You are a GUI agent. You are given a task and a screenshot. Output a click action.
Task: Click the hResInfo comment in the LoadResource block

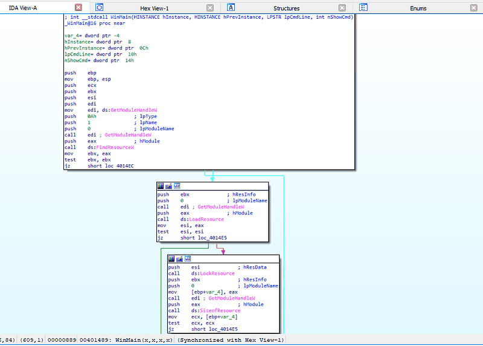[244, 194]
